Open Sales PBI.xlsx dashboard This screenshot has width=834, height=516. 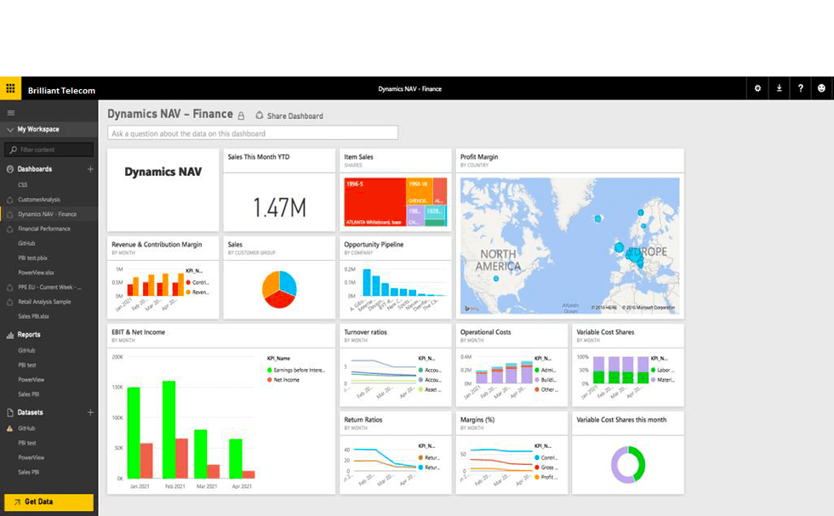pos(33,317)
